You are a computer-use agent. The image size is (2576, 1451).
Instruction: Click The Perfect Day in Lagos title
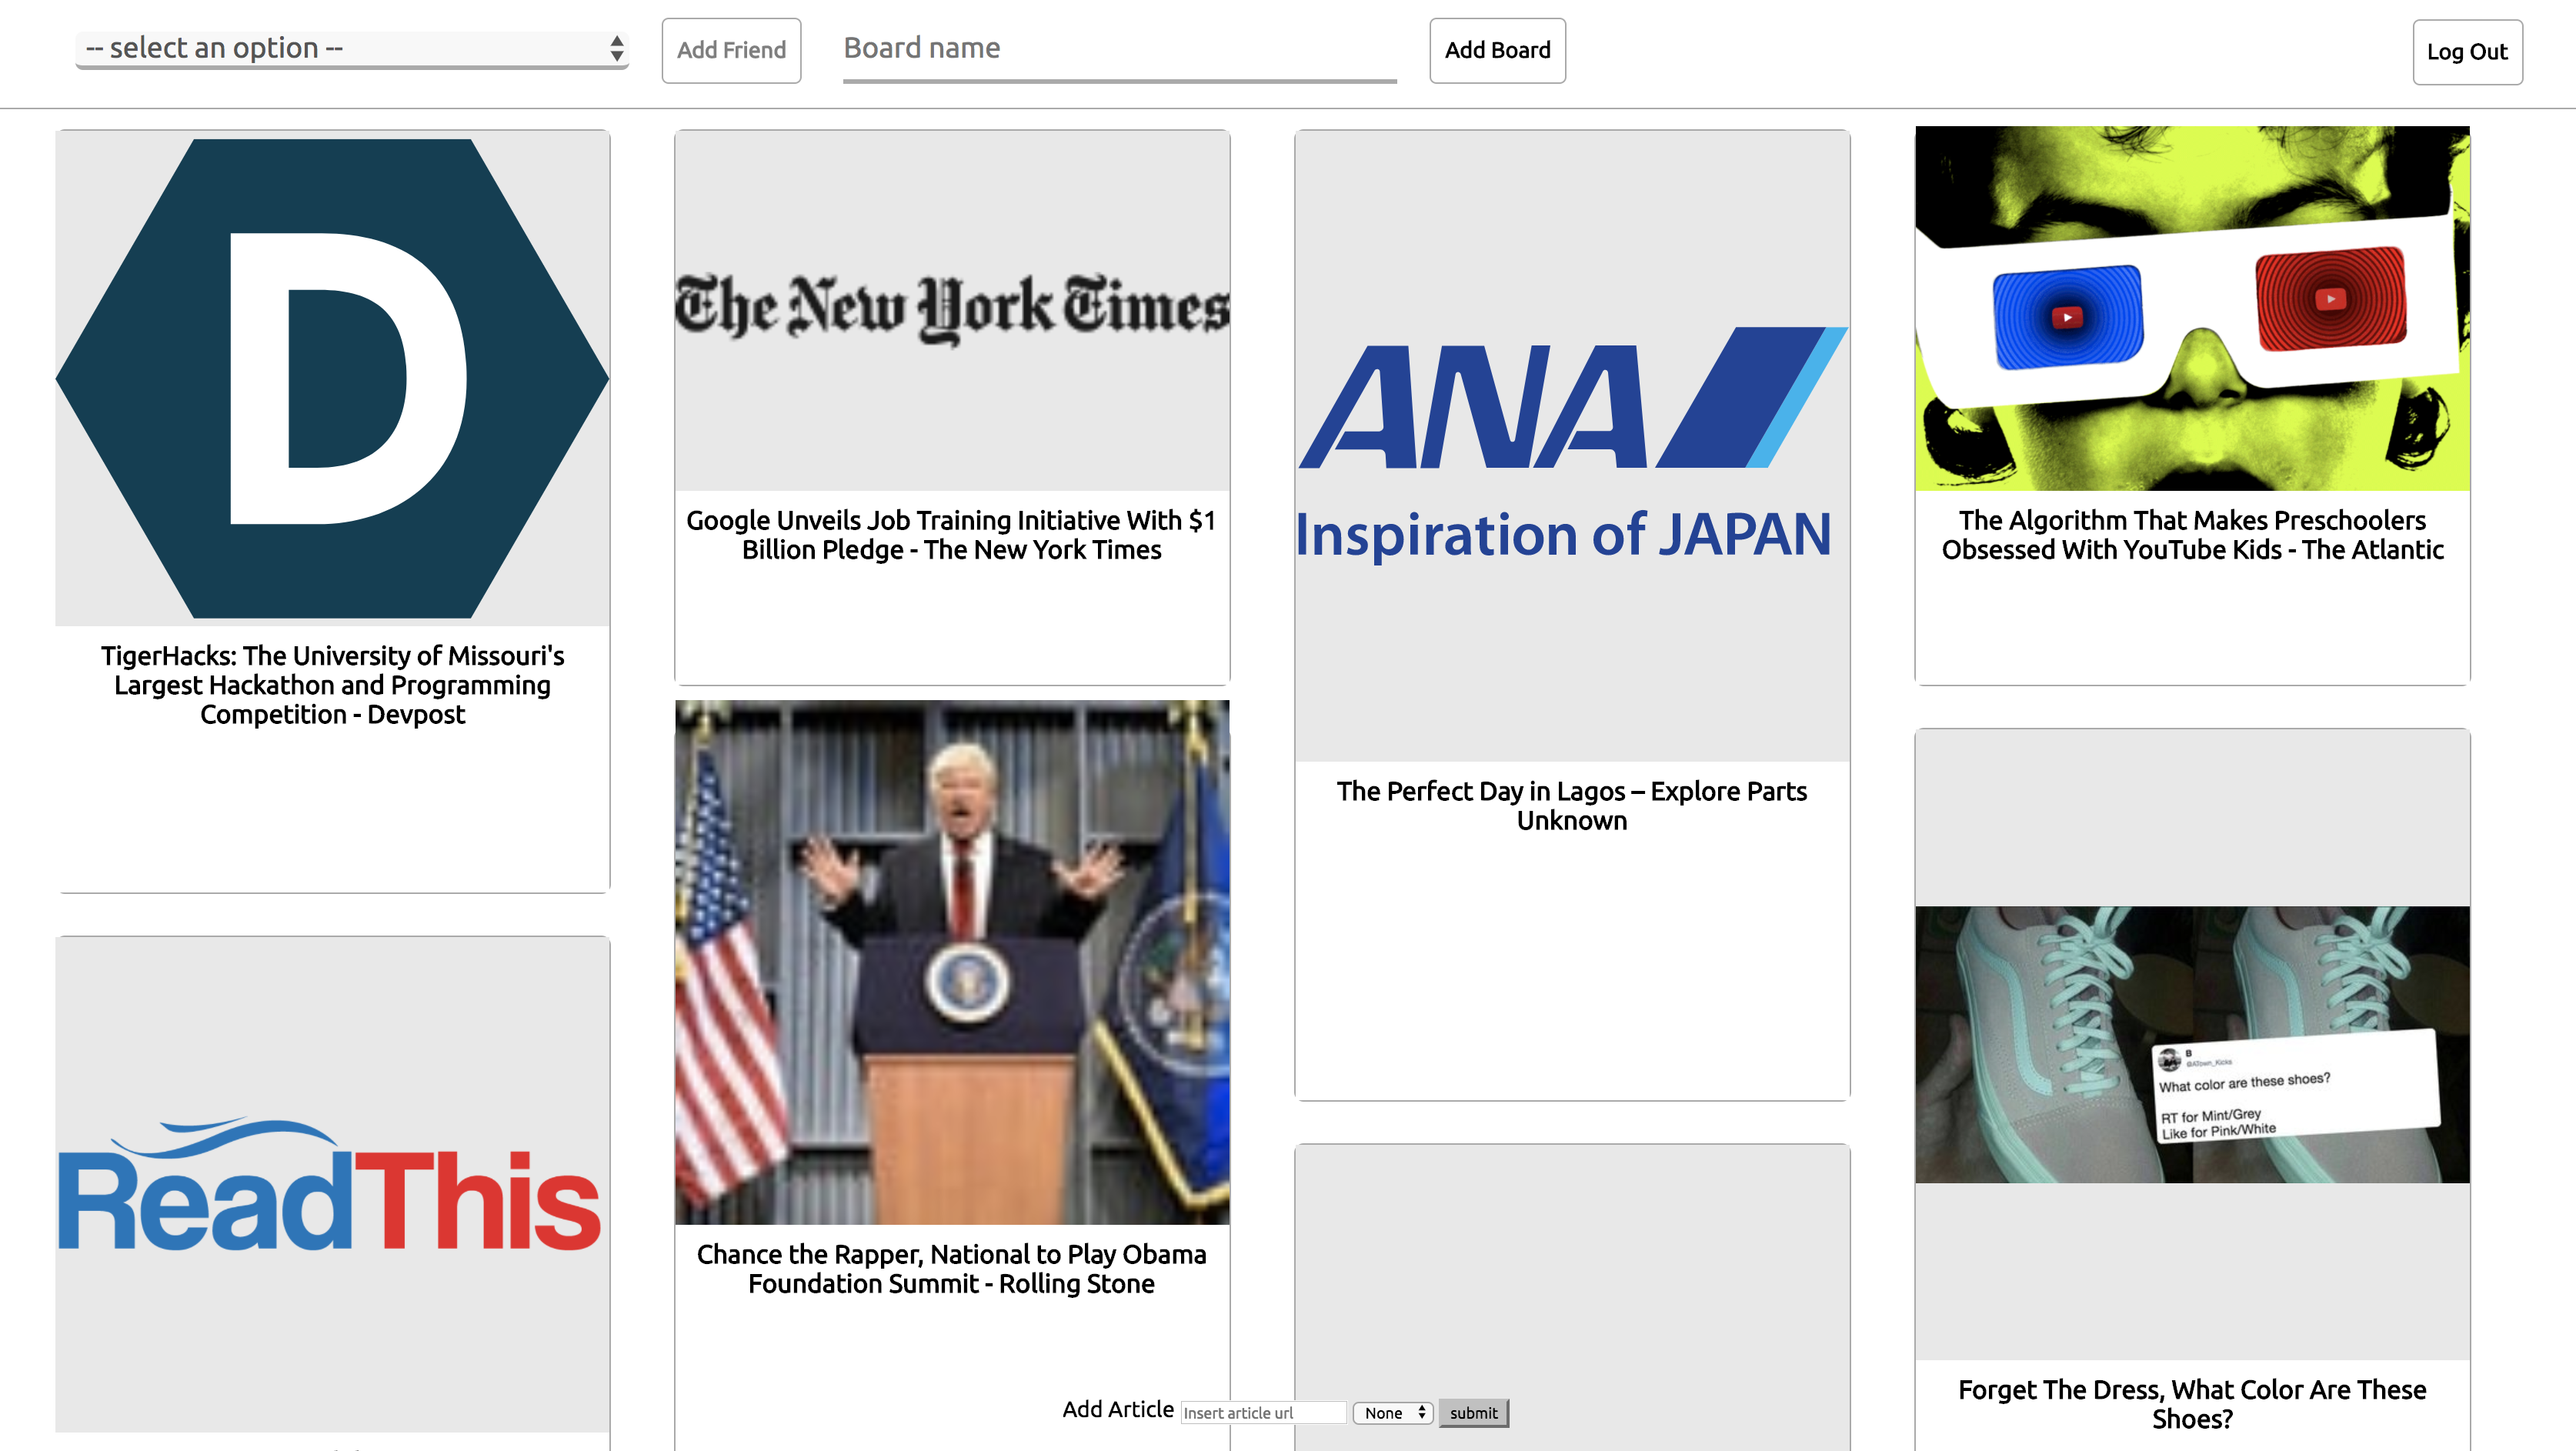pos(1571,805)
